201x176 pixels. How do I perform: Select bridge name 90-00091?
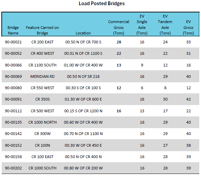(x=13, y=99)
